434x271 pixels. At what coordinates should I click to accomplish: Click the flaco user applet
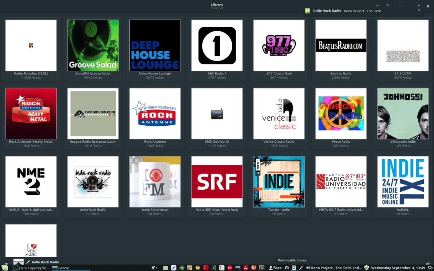[x=275, y=268]
